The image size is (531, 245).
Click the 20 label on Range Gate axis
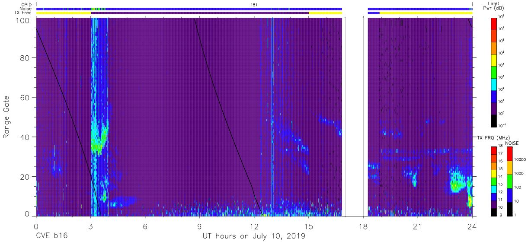(x=26, y=177)
